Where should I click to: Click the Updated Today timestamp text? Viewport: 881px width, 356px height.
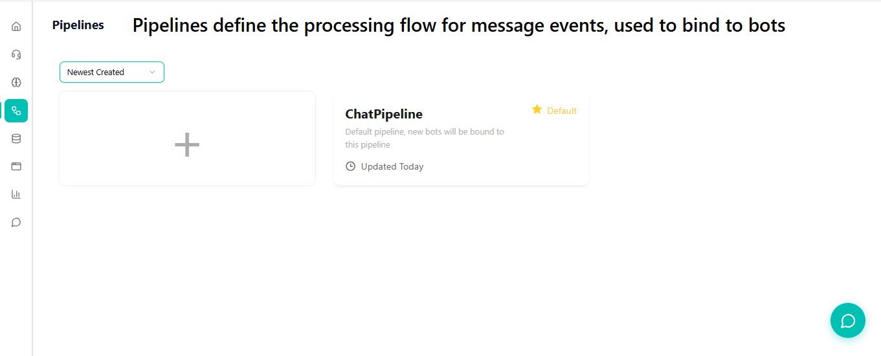tap(392, 166)
